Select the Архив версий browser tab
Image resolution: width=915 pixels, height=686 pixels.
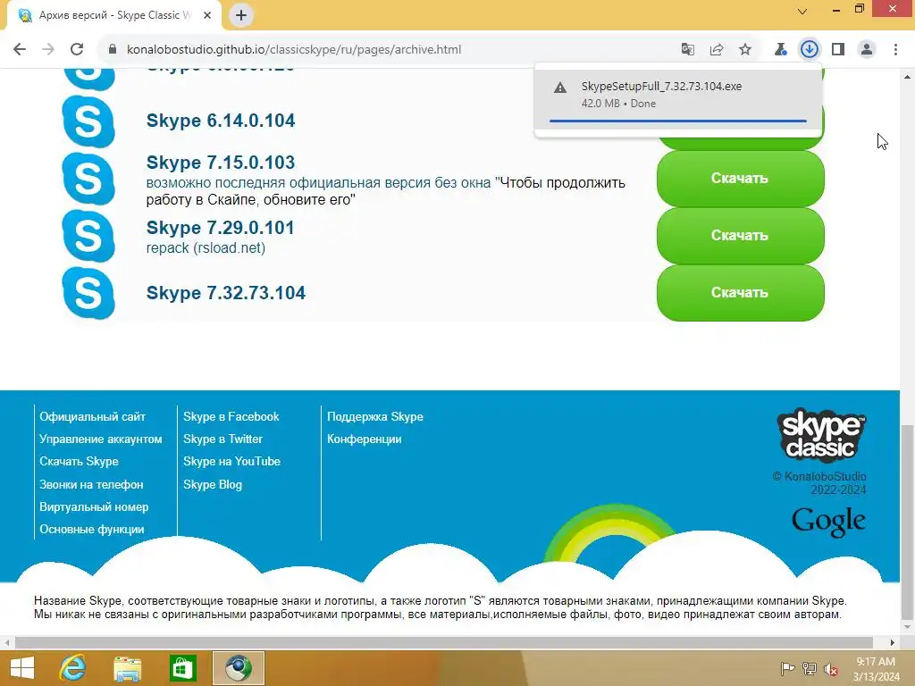pyautogui.click(x=114, y=15)
